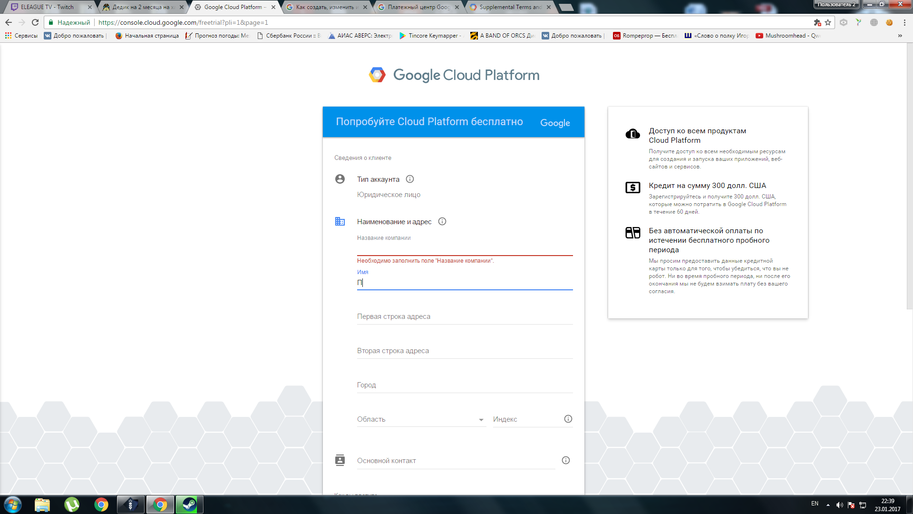Click the info icon beside Основной контакт
This screenshot has width=913, height=514.
click(566, 461)
